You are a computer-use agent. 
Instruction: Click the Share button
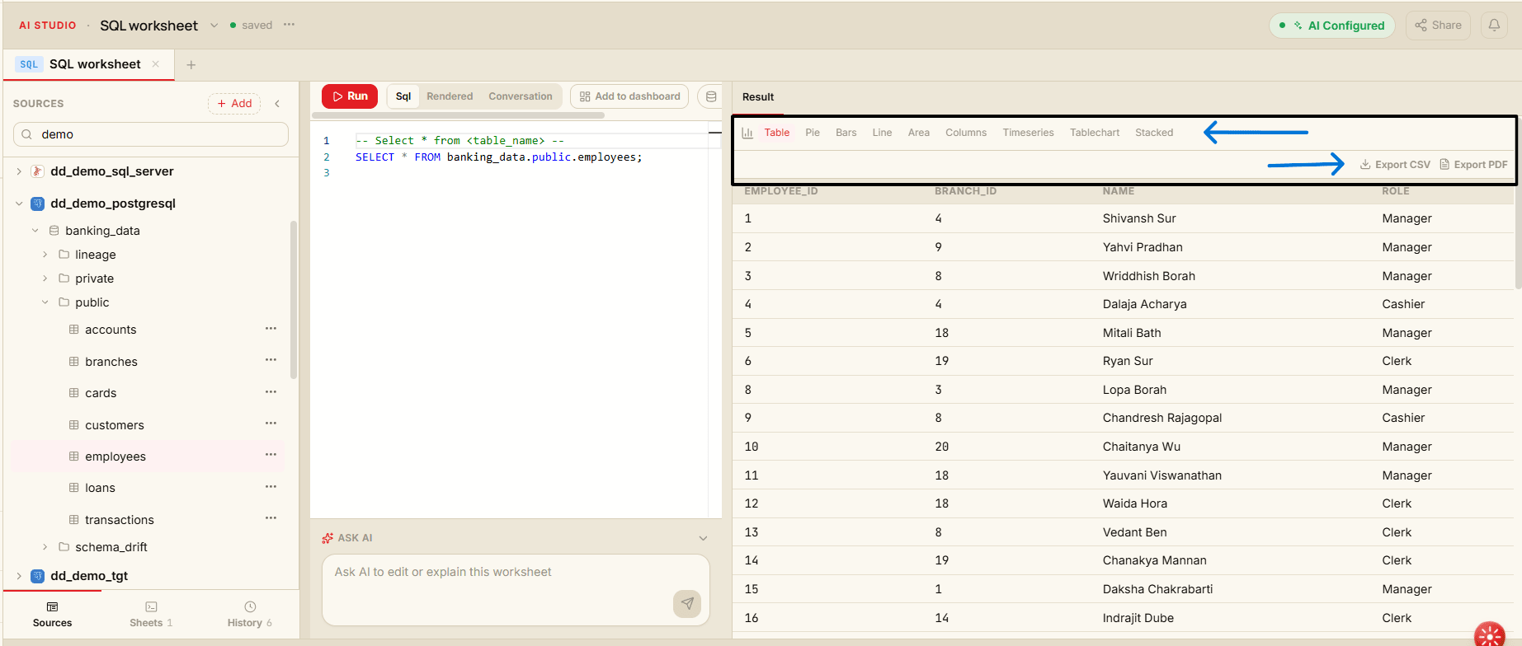[x=1439, y=26]
